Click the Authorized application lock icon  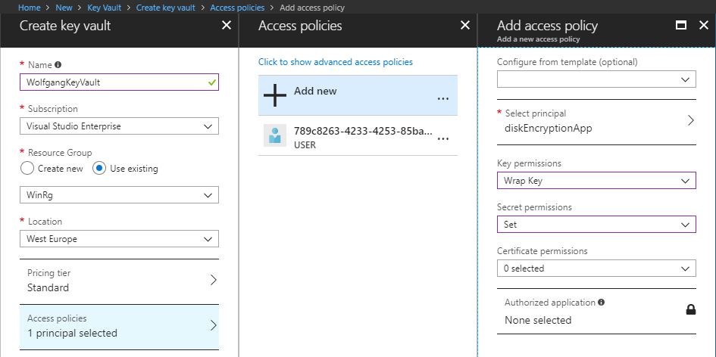click(x=691, y=310)
